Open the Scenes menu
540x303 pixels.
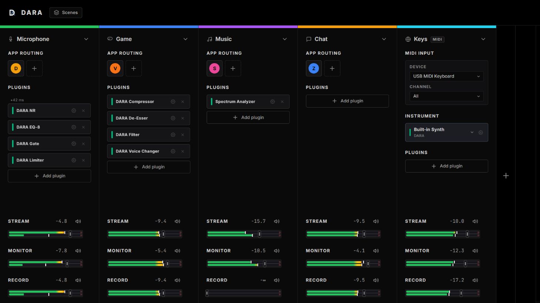coord(66,13)
